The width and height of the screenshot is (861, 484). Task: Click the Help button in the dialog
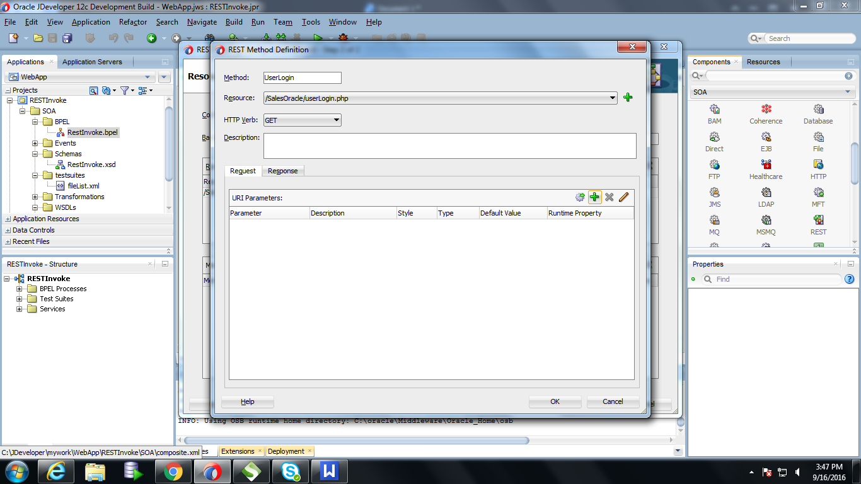point(247,401)
